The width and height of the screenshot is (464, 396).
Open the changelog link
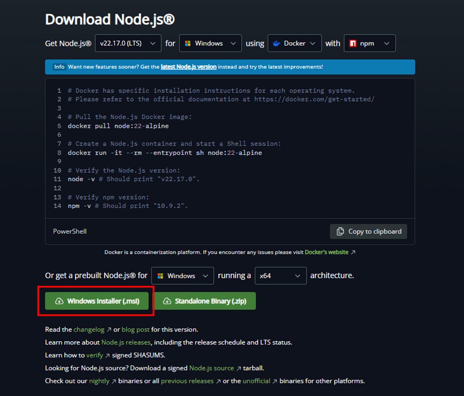89,329
